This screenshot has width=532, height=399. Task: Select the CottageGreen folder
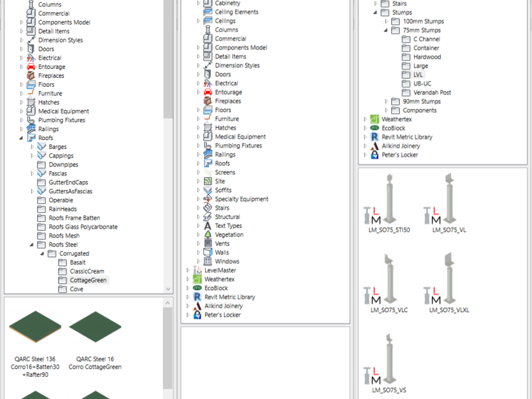click(x=88, y=280)
